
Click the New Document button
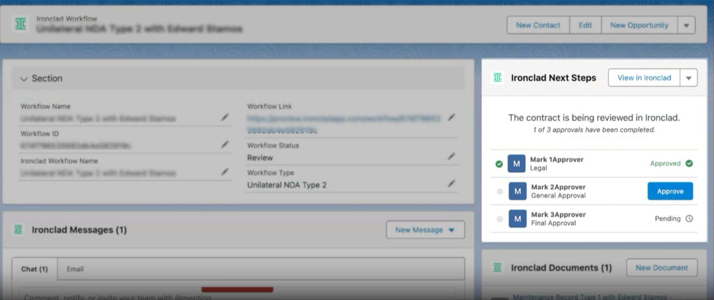(662, 268)
